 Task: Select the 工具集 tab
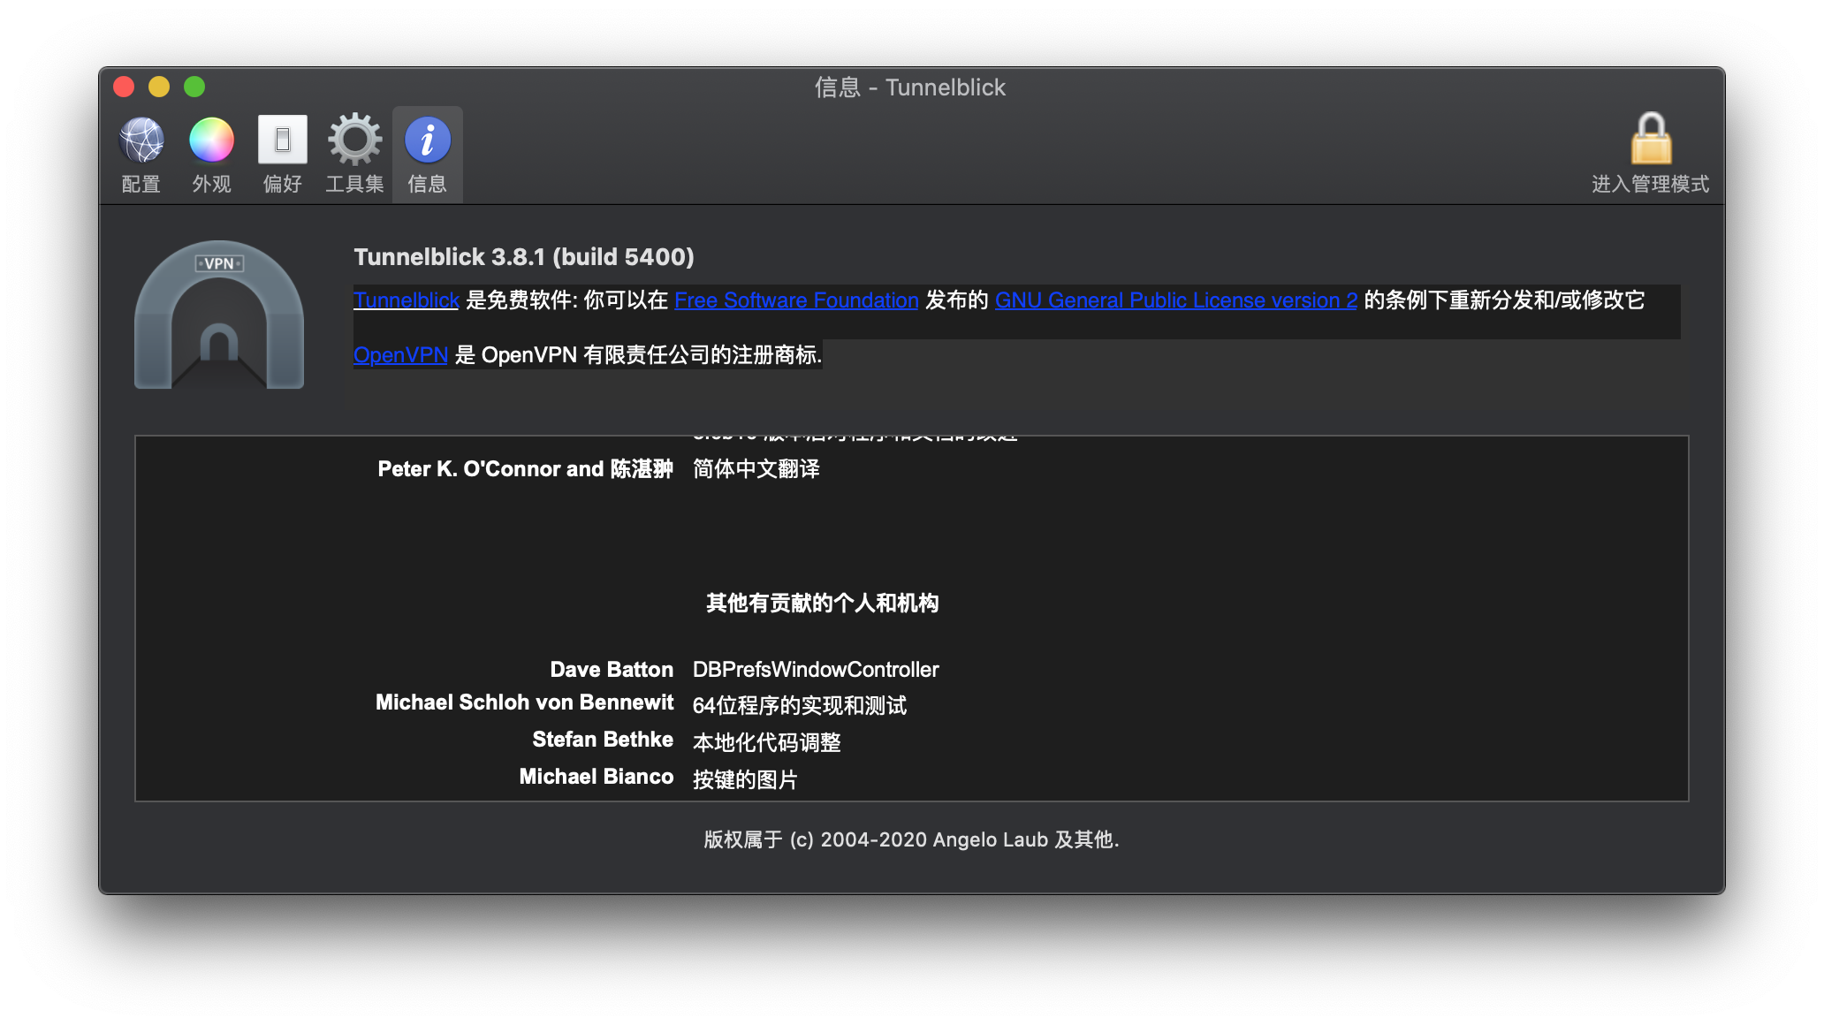tap(353, 155)
